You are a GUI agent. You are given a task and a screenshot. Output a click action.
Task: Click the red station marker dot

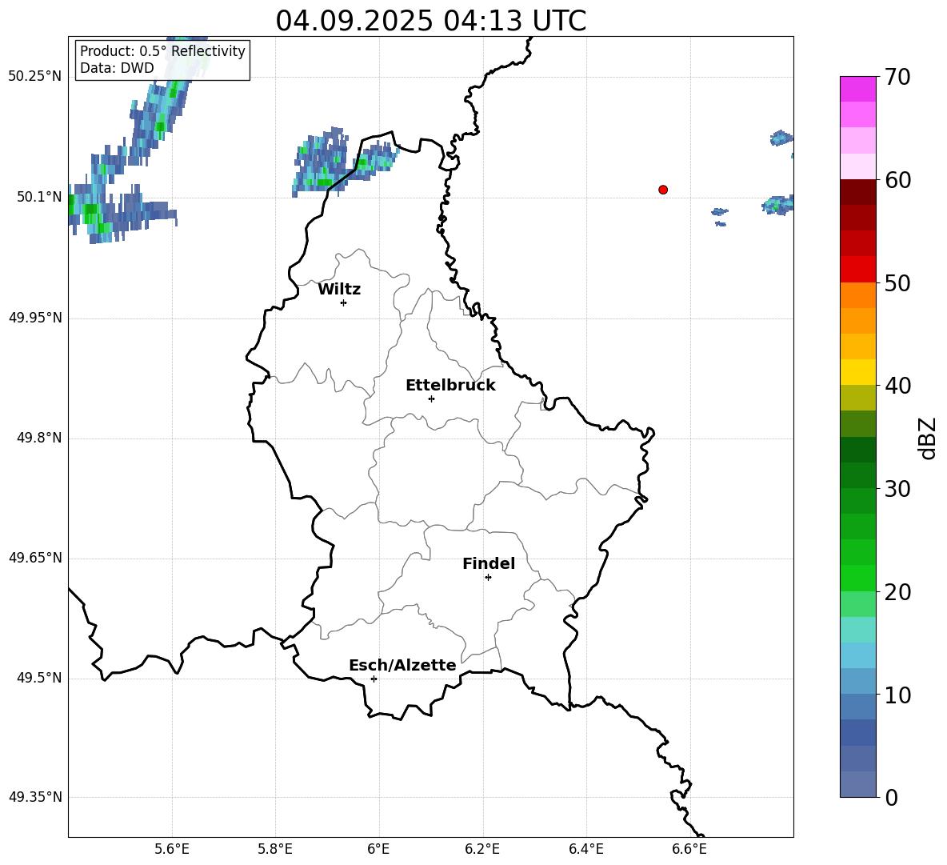click(663, 190)
